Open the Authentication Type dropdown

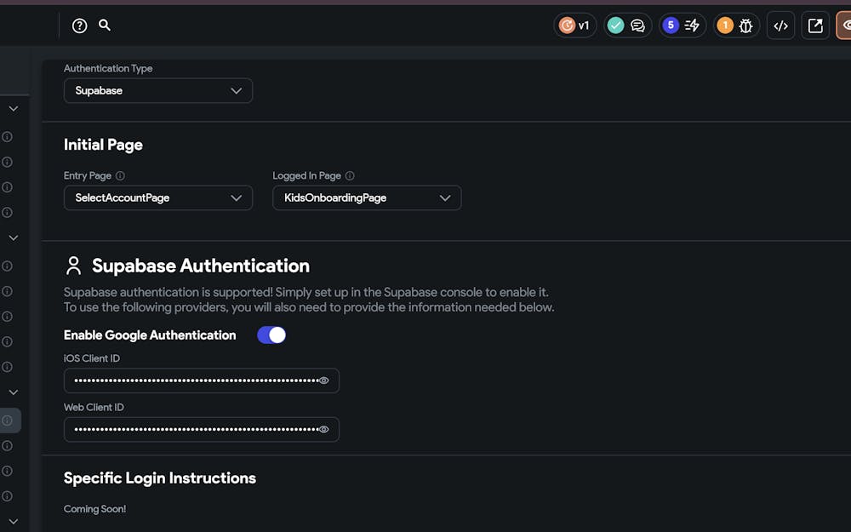pyautogui.click(x=157, y=91)
